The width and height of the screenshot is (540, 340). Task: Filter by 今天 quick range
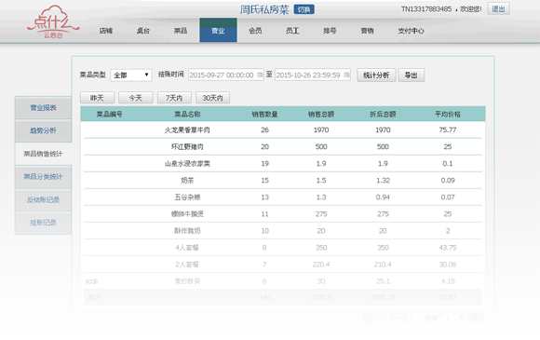click(136, 98)
